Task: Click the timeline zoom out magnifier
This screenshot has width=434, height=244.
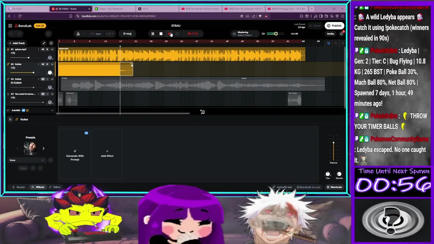Action: click(x=336, y=43)
